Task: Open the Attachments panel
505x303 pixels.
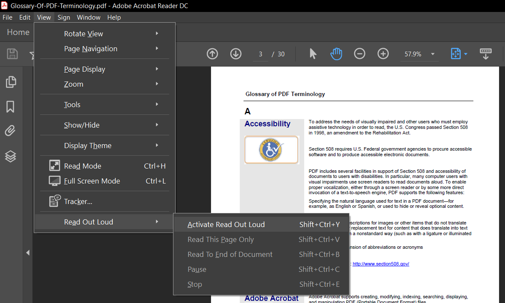Action: 11,131
